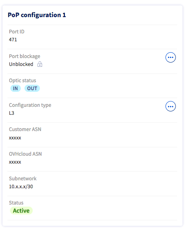This screenshot has height=230, width=185.
Task: Click the Customer ASN label
Action: [x=25, y=129]
